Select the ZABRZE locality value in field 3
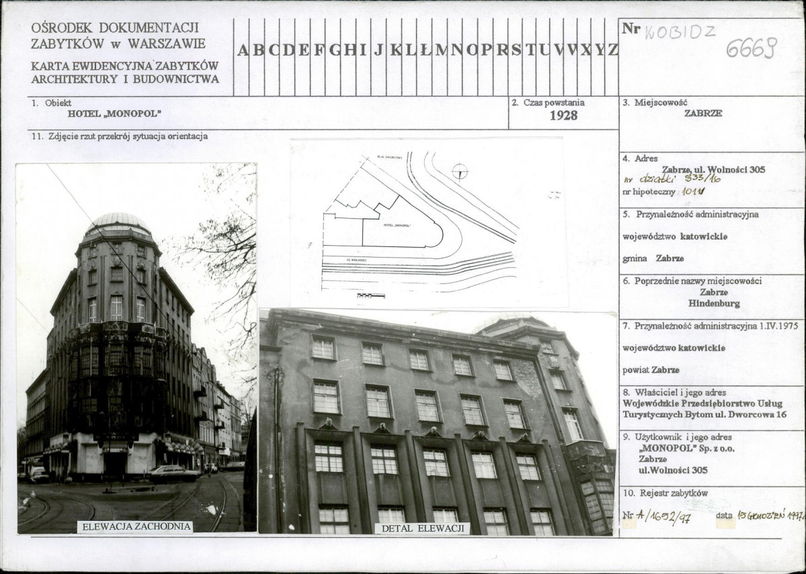 click(702, 113)
